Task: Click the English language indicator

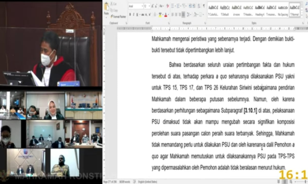Action: pyautogui.click(x=149, y=182)
